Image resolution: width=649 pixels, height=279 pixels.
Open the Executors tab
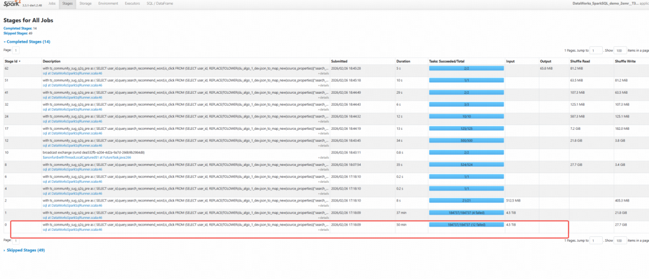[132, 4]
